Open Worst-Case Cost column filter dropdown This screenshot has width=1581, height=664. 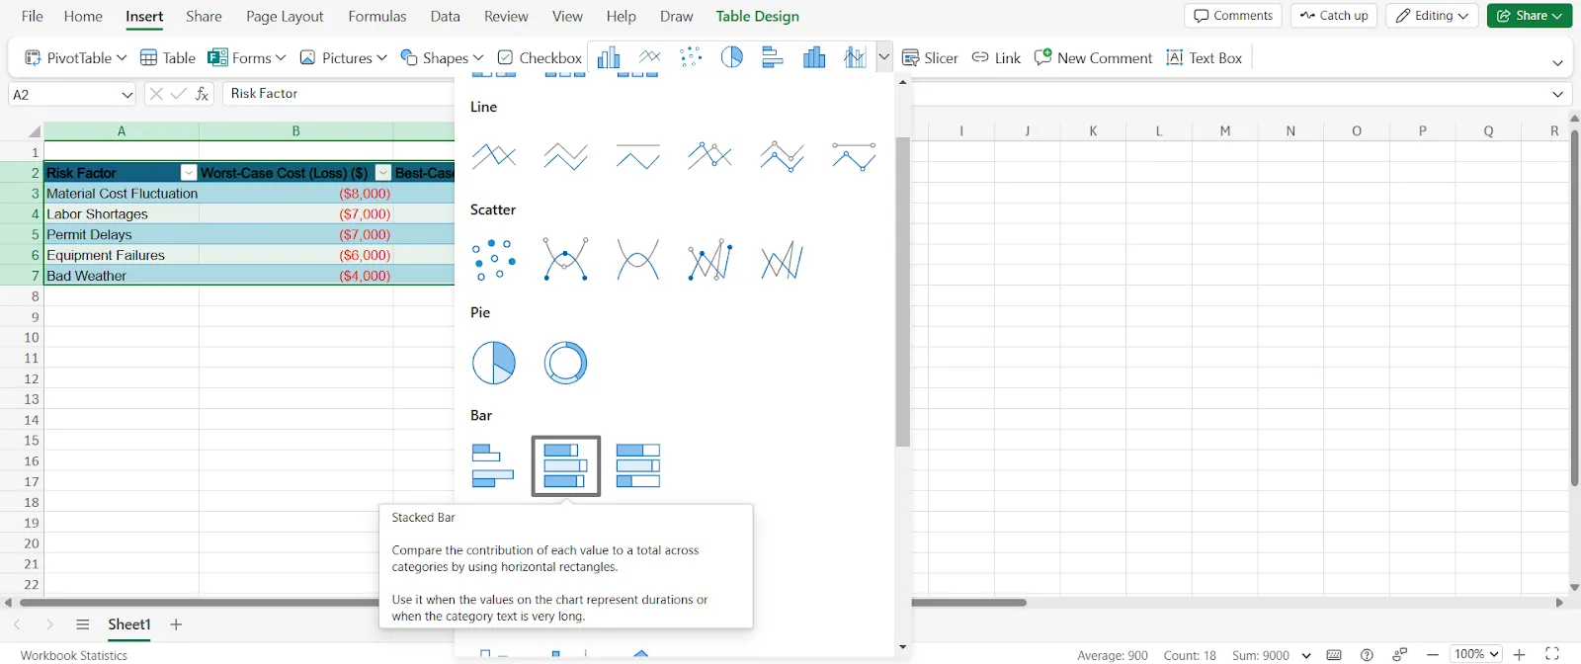(383, 172)
